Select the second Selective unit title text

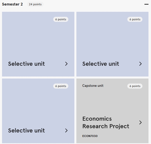click(101, 64)
